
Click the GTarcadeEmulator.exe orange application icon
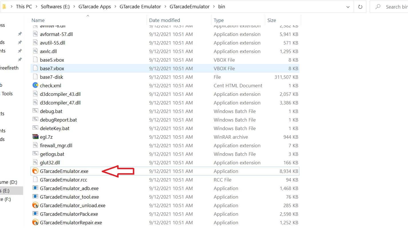[35, 171]
